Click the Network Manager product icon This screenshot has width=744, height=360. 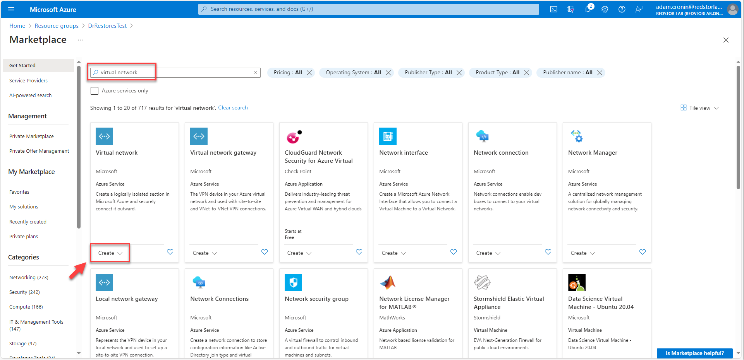pyautogui.click(x=577, y=136)
